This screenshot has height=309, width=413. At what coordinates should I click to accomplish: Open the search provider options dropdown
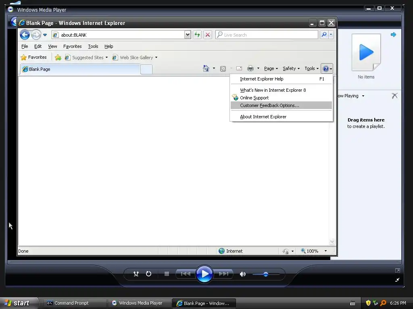(x=331, y=35)
